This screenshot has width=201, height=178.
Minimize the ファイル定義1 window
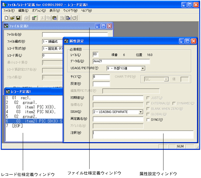[x=97, y=26]
